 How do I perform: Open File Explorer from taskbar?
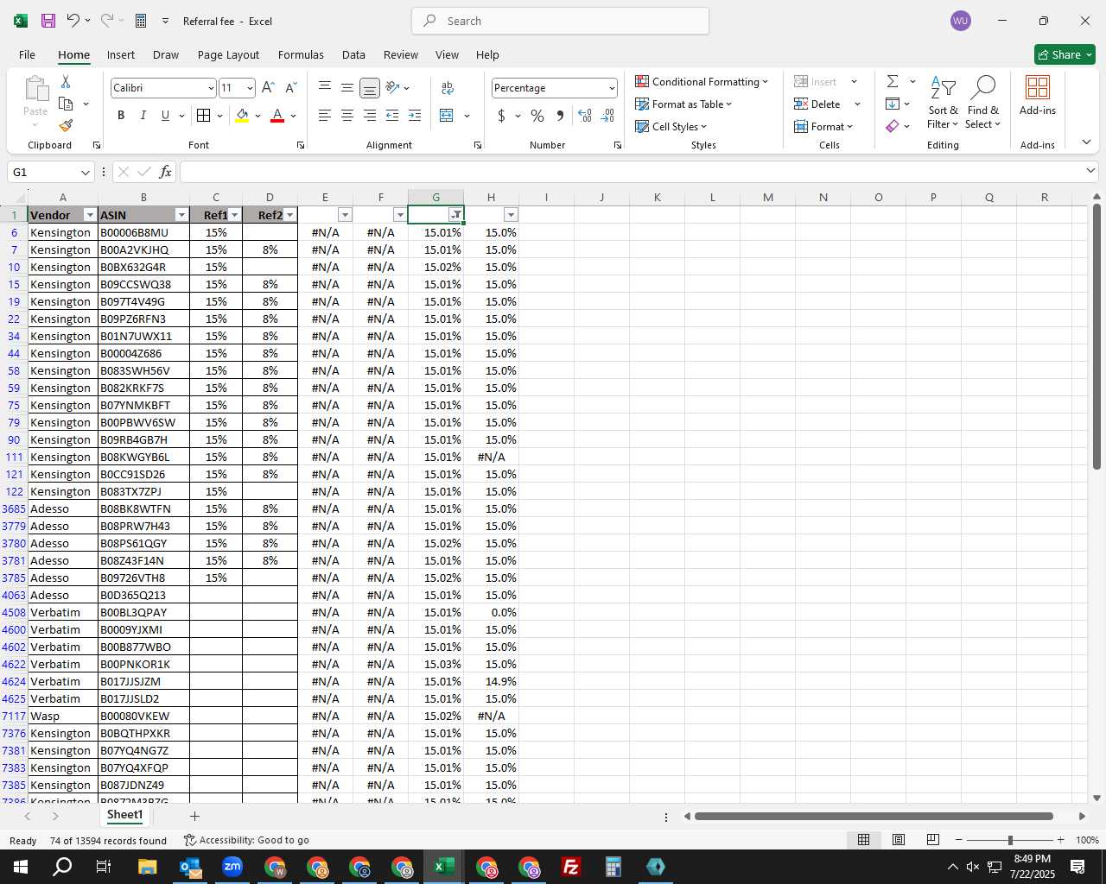click(147, 867)
